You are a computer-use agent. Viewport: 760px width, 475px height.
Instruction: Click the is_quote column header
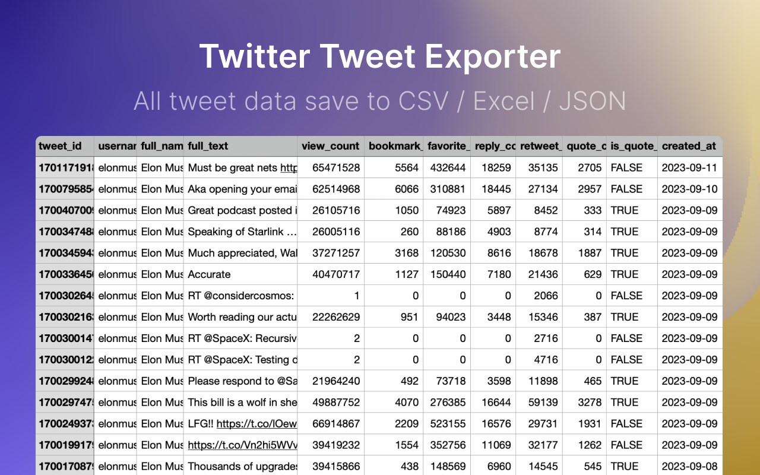[x=632, y=146]
